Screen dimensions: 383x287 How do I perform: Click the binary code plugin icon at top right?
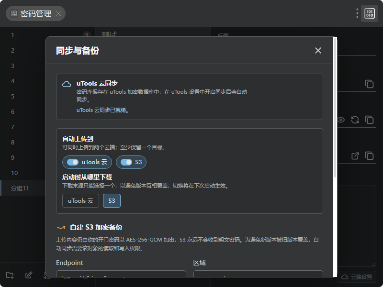[x=369, y=13]
